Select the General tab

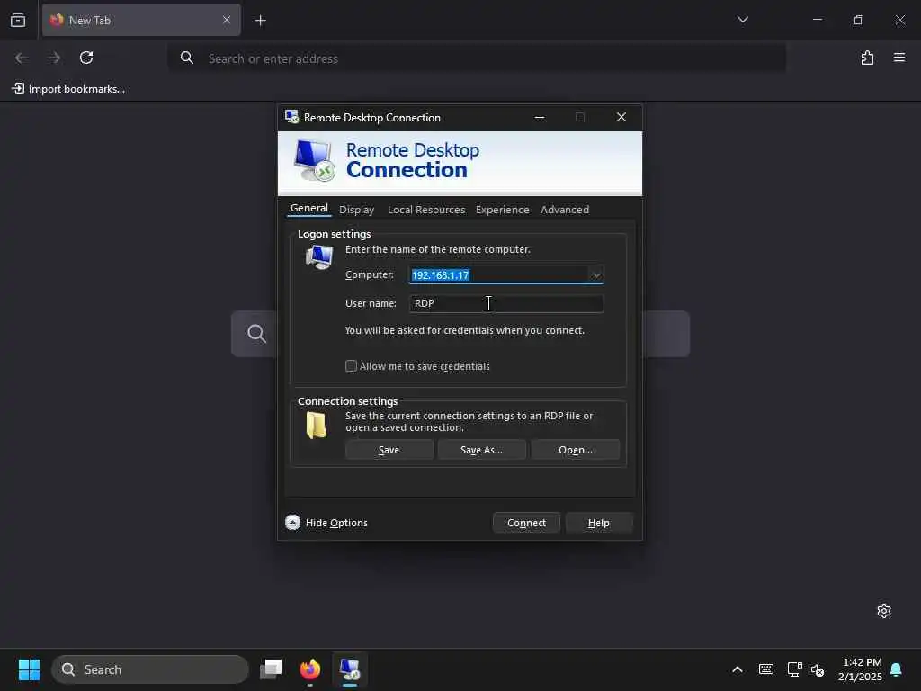pos(309,209)
